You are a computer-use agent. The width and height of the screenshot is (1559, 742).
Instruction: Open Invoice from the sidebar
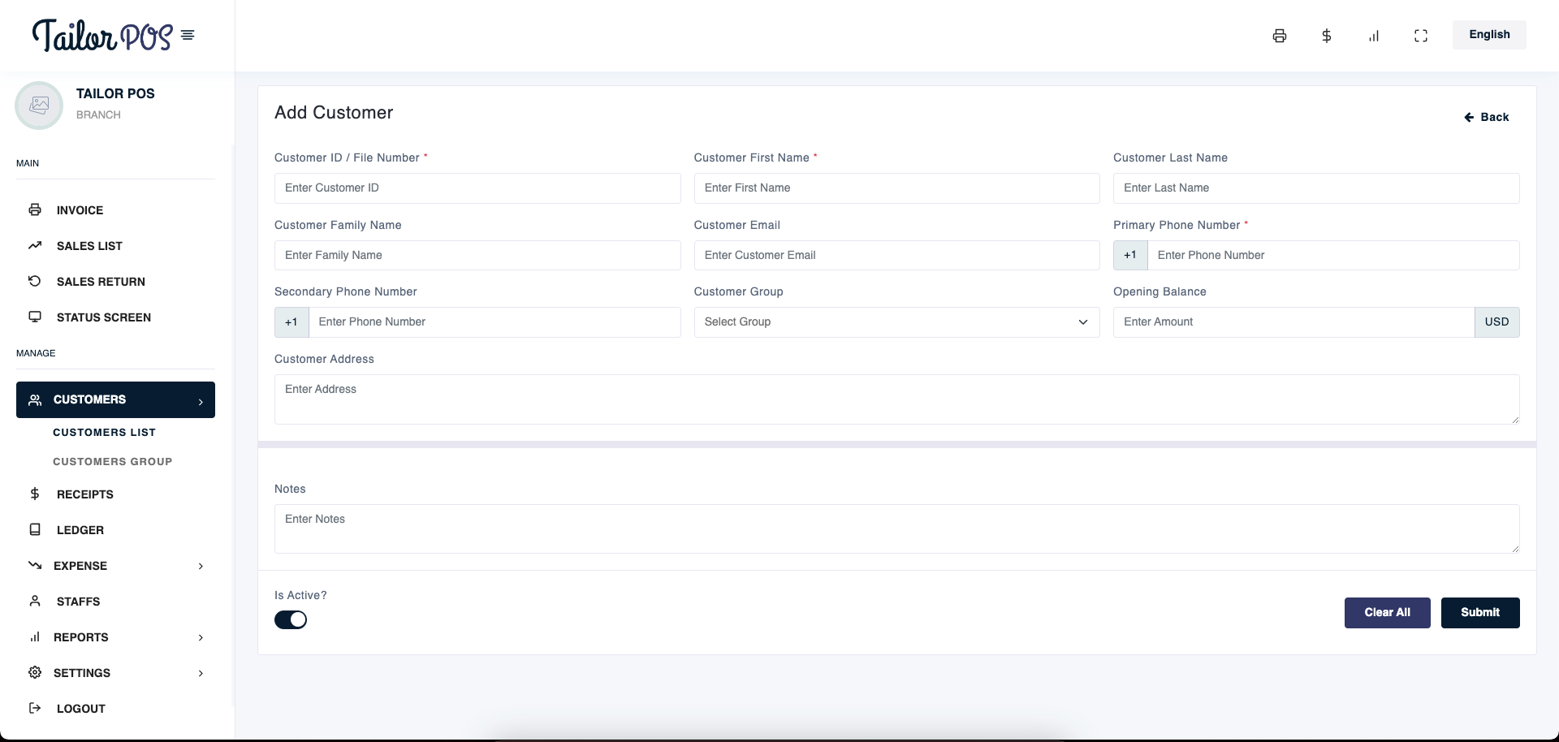pos(80,210)
